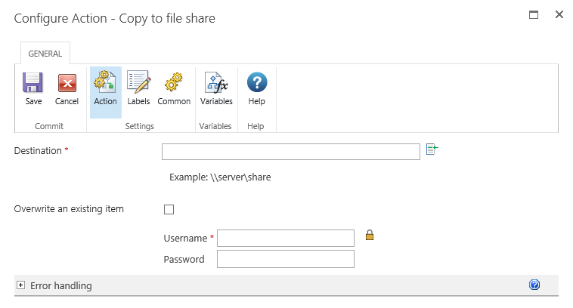Focus the Username input box
Image resolution: width=573 pixels, height=308 pixels.
[285, 238]
